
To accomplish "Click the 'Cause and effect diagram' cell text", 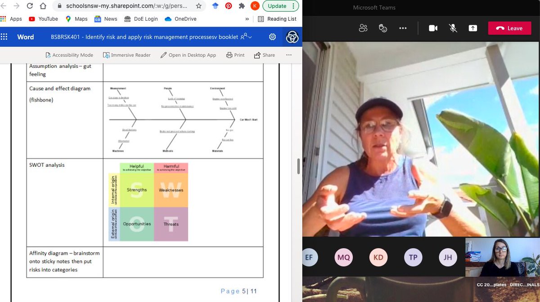I will [60, 89].
